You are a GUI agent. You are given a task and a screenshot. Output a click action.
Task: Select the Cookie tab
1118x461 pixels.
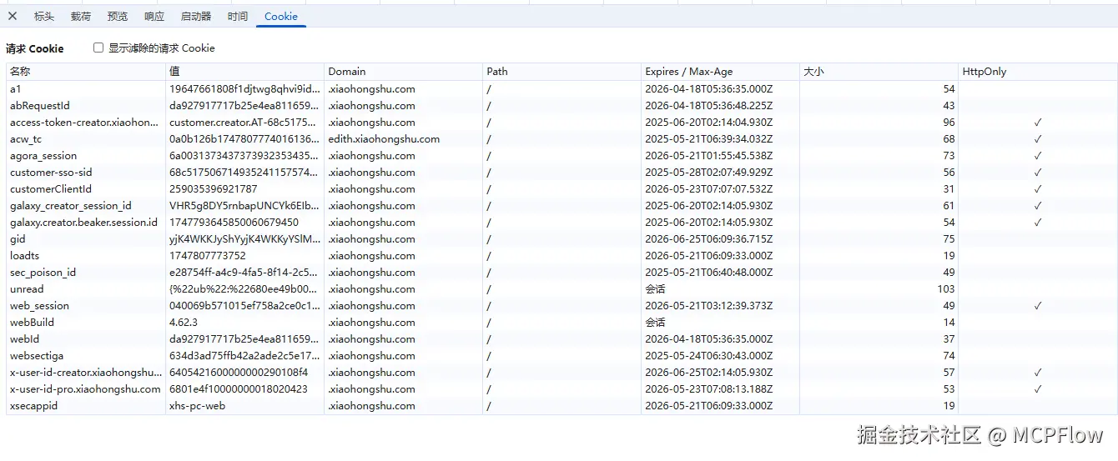point(281,17)
